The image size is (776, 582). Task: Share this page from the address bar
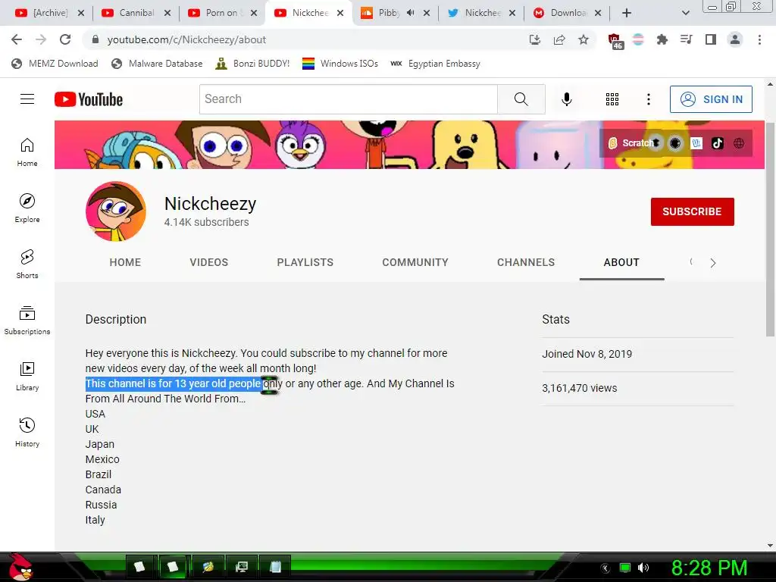[x=559, y=39]
